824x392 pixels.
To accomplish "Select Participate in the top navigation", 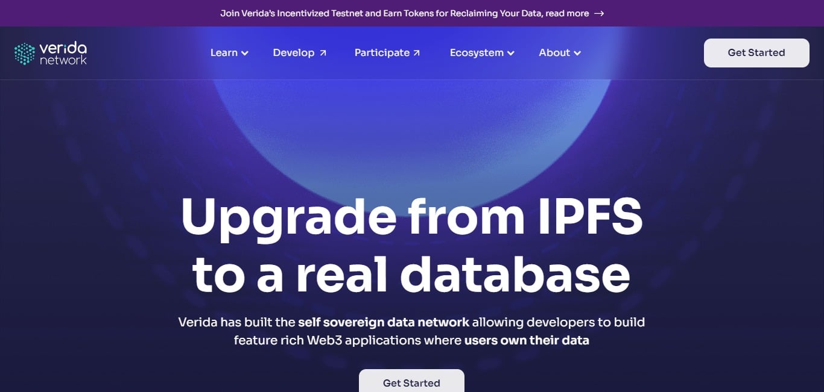I will pyautogui.click(x=382, y=52).
